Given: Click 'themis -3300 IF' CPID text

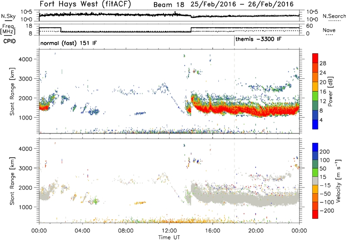Looking at the screenshot, I should [x=259, y=39].
